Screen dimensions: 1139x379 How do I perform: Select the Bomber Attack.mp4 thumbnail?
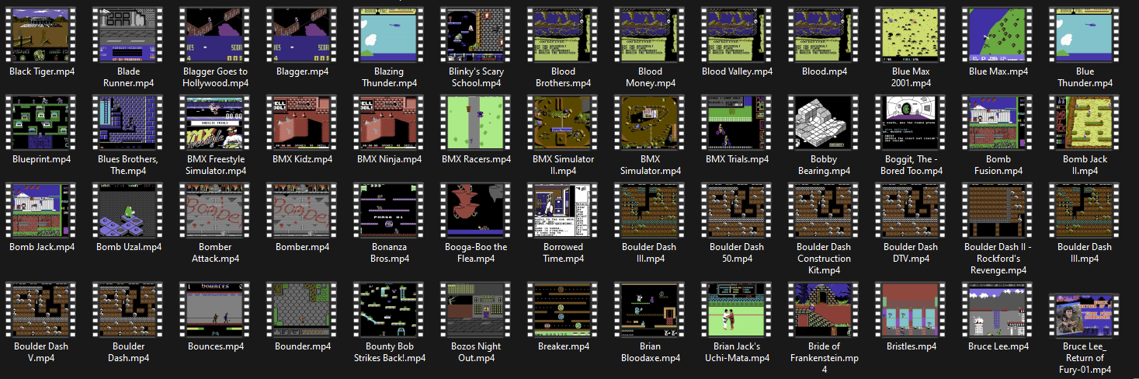(x=216, y=210)
